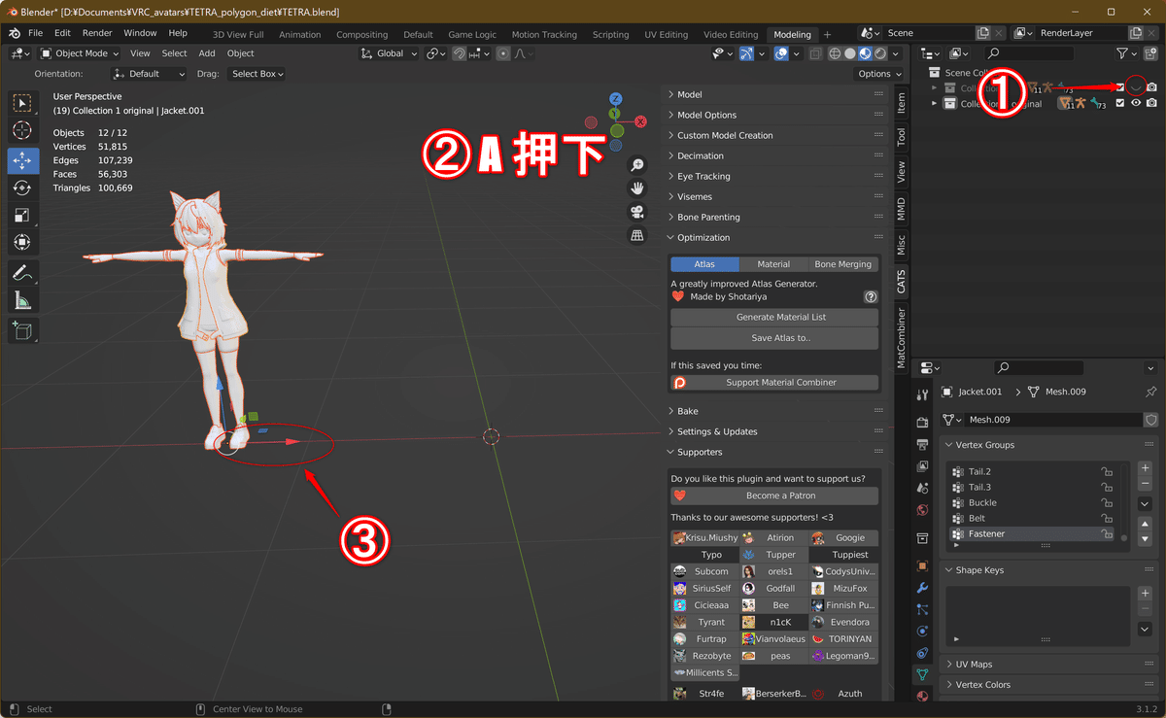Open the Physics properties icon
Screen dimensions: 1166x718
coord(922,632)
